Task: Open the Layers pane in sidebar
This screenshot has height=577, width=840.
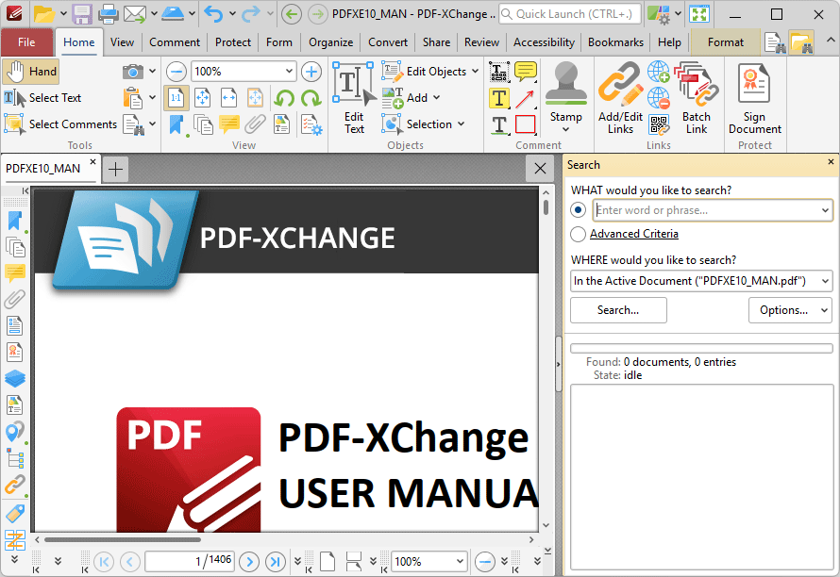Action: pos(14,378)
